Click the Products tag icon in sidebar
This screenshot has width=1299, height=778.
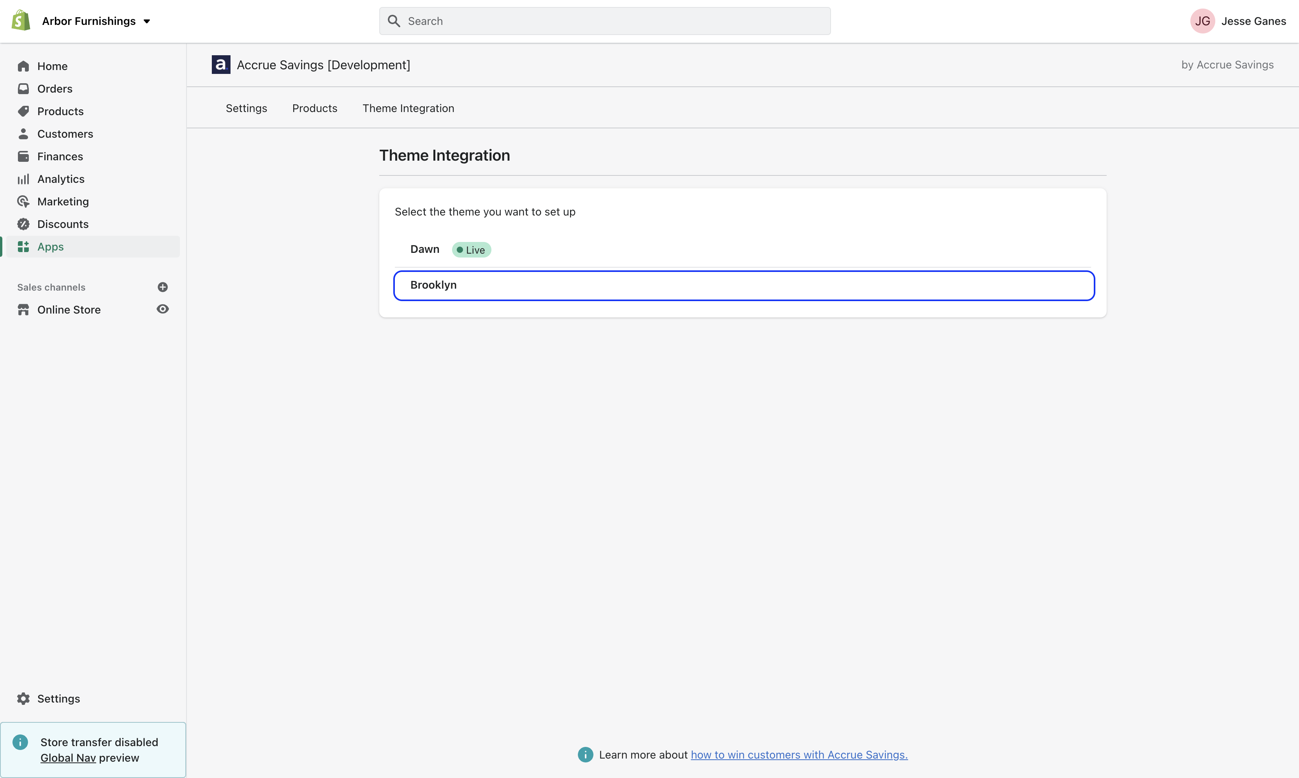[23, 111]
